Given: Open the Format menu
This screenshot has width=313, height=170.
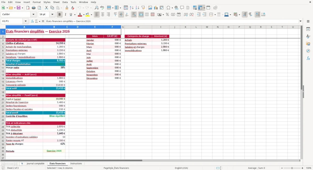Looking at the screenshot, I should pos(37,2).
